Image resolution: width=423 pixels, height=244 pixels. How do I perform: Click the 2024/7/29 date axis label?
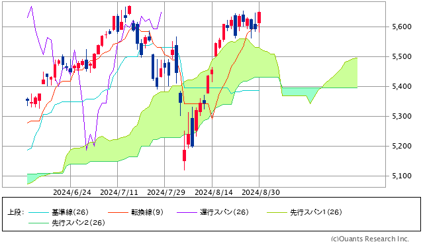coord(166,192)
